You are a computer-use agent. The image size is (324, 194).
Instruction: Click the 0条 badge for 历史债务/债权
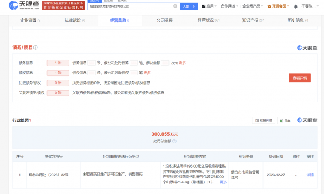point(58,82)
